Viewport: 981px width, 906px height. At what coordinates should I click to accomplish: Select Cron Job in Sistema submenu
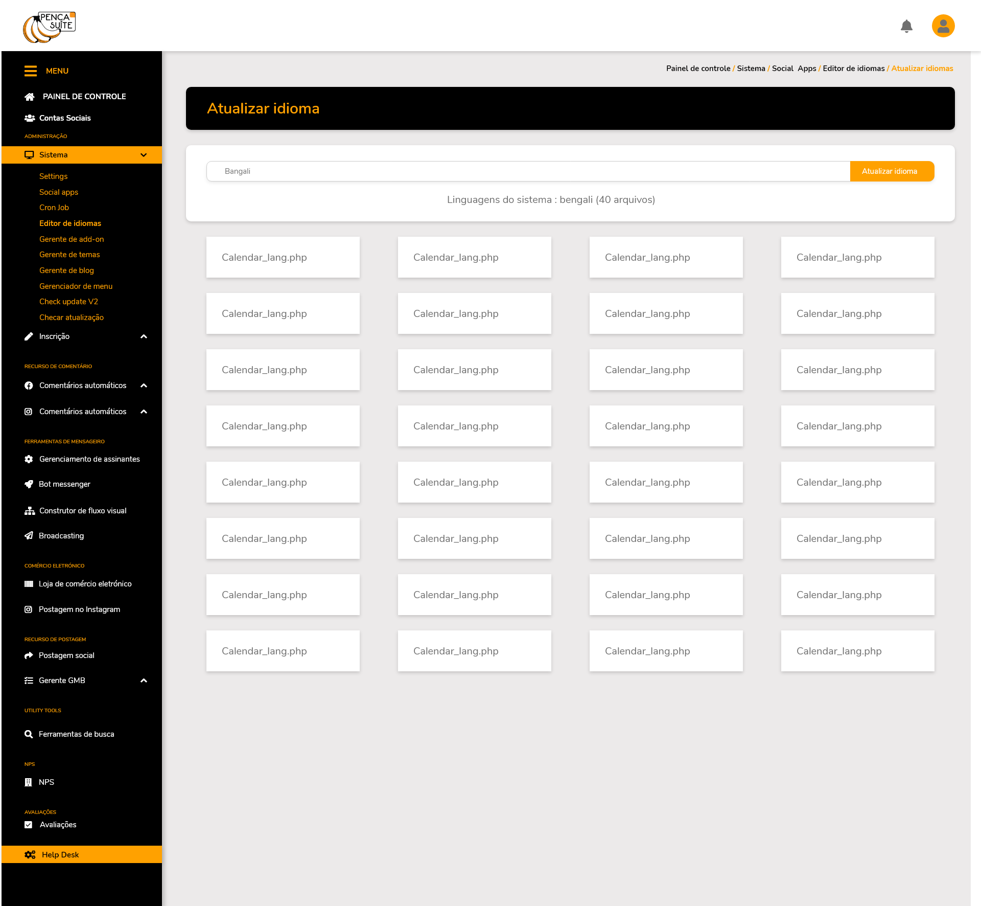(x=54, y=208)
